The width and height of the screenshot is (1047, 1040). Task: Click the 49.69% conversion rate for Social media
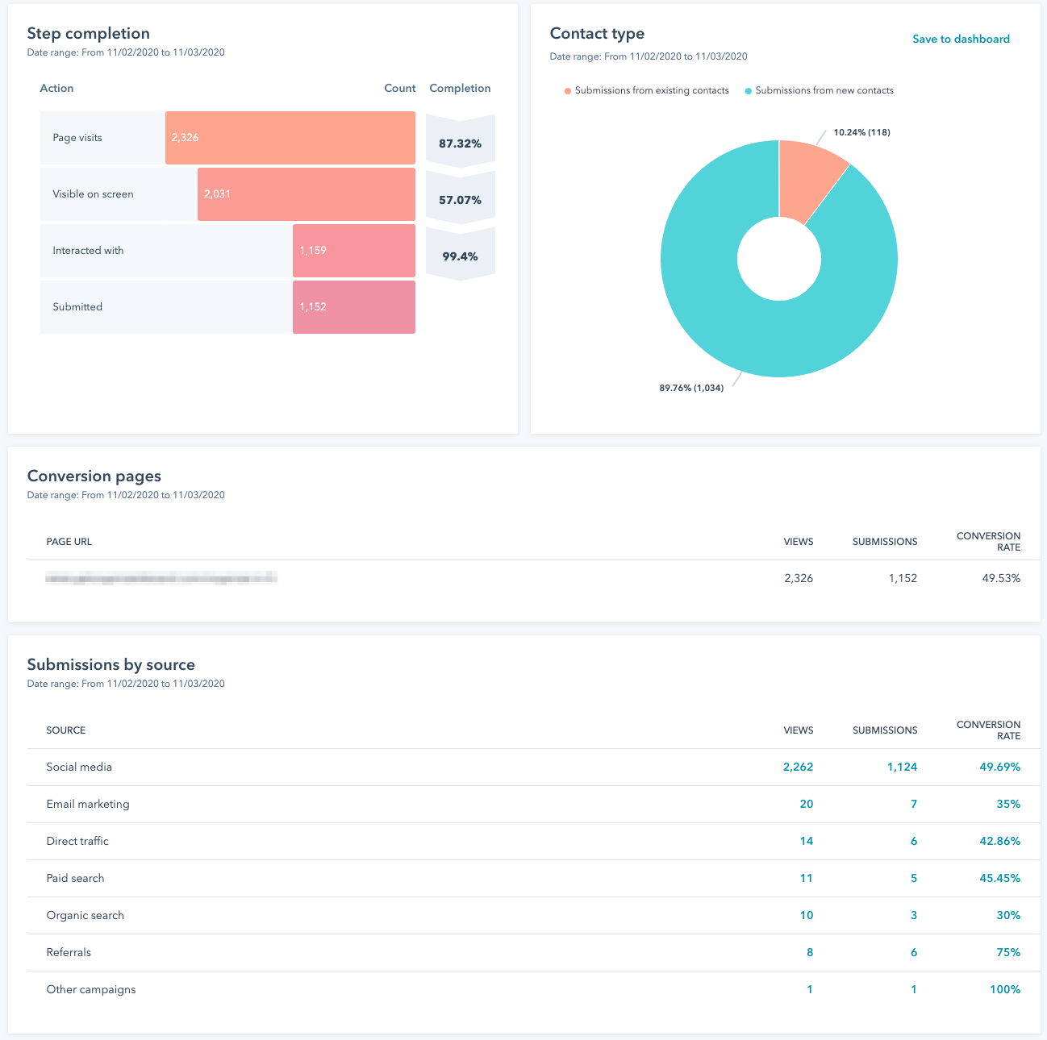999,767
